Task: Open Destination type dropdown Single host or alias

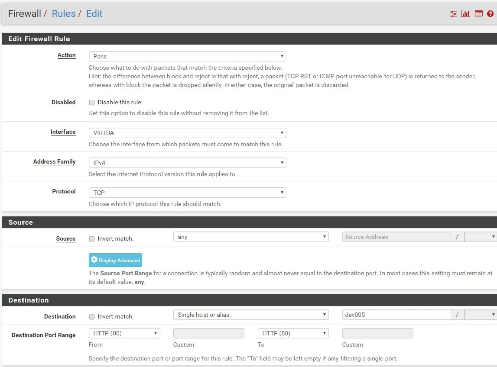Action: (x=251, y=315)
